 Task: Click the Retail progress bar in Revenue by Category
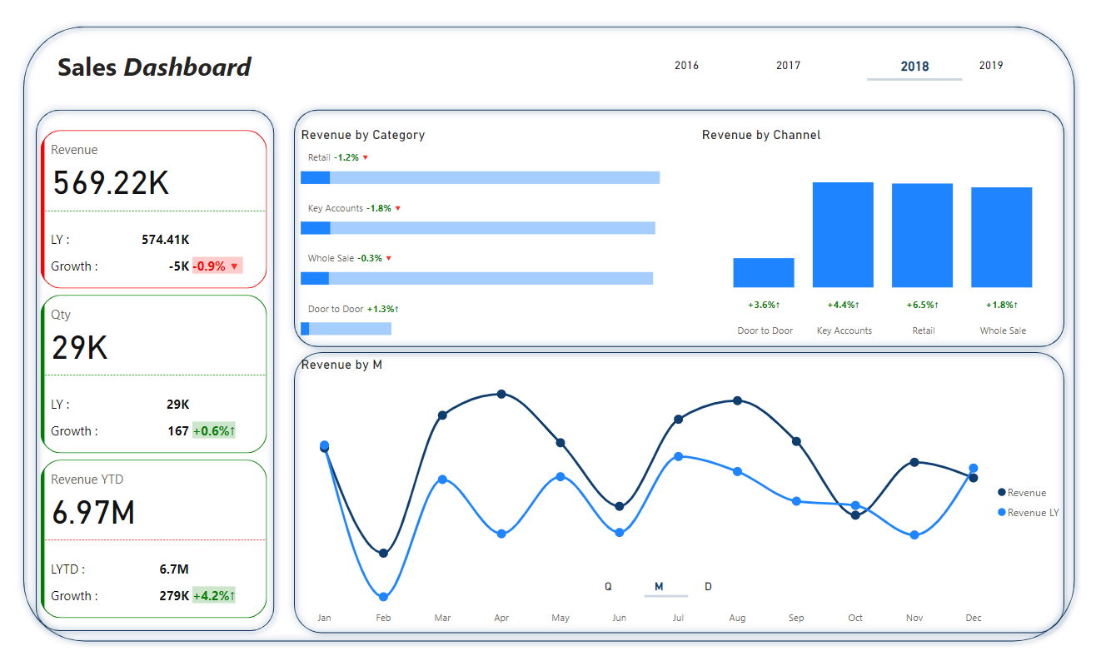[480, 177]
